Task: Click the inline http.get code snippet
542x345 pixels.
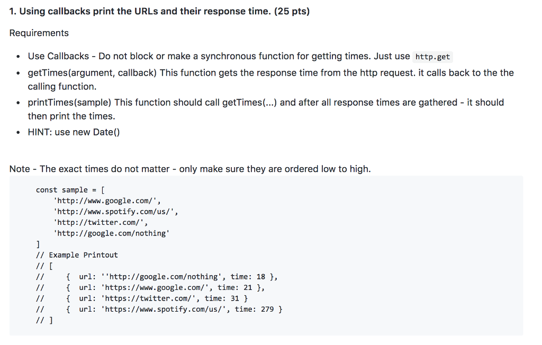Action: (x=432, y=57)
